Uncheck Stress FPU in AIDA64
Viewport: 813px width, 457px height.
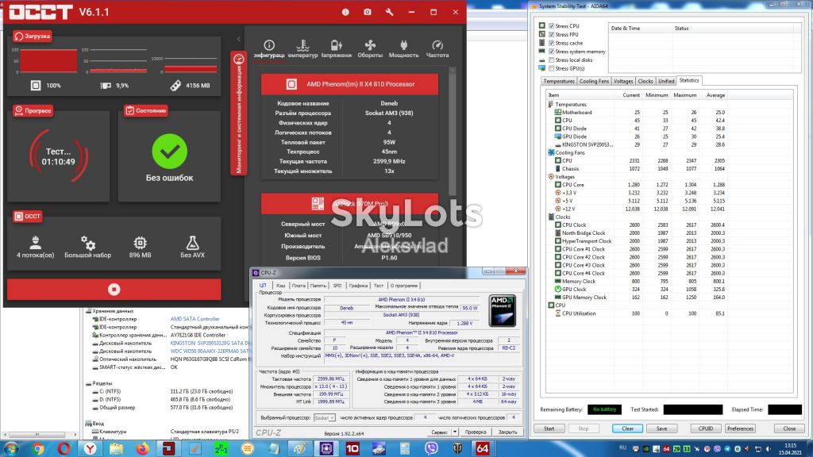point(552,34)
